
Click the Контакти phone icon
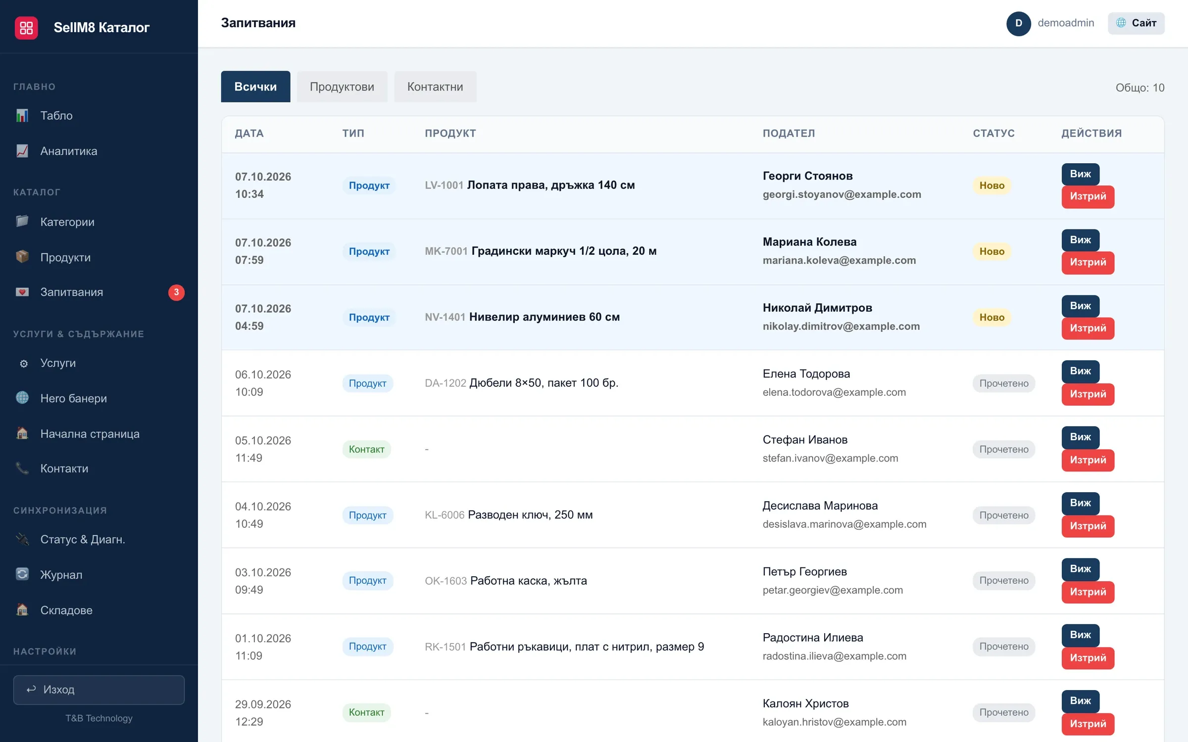pos(22,468)
